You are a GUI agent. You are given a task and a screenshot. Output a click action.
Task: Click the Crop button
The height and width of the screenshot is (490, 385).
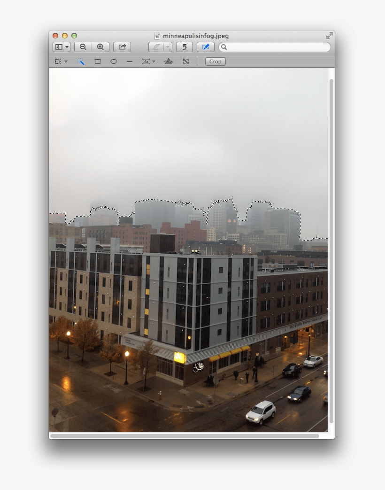pyautogui.click(x=215, y=61)
